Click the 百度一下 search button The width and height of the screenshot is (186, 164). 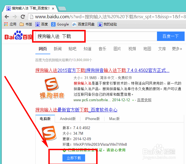(x=171, y=36)
